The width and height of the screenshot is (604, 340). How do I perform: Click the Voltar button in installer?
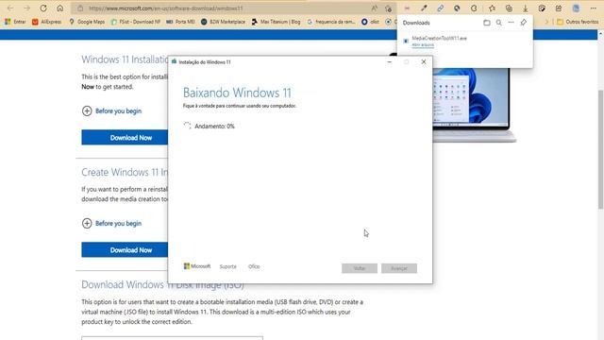(x=360, y=268)
